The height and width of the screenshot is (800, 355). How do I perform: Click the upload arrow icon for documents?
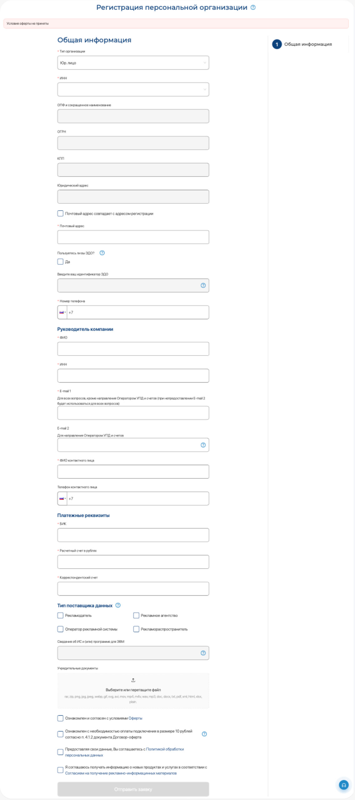pyautogui.click(x=133, y=680)
